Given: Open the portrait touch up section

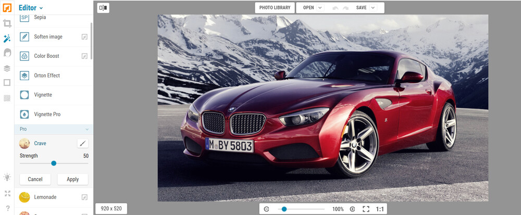Looking at the screenshot, I should click(x=7, y=53).
